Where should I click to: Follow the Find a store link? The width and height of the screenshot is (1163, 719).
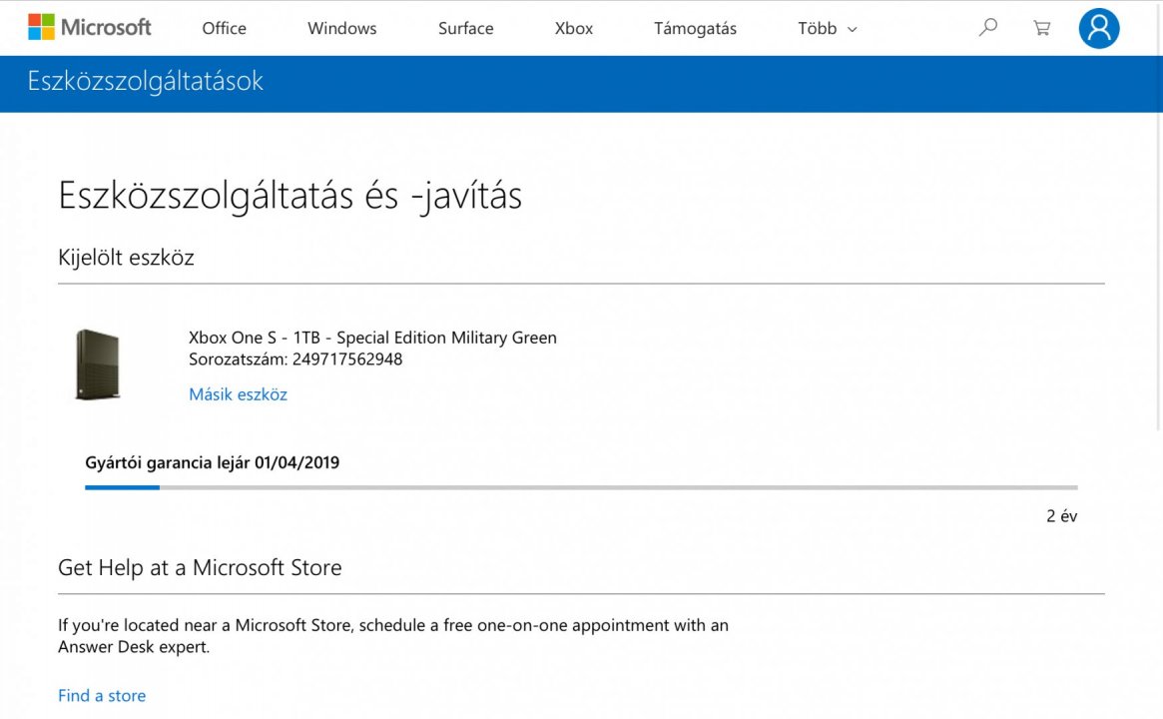(102, 696)
